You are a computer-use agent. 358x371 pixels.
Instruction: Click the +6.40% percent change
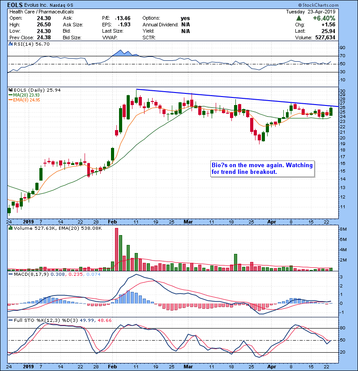(x=324, y=18)
